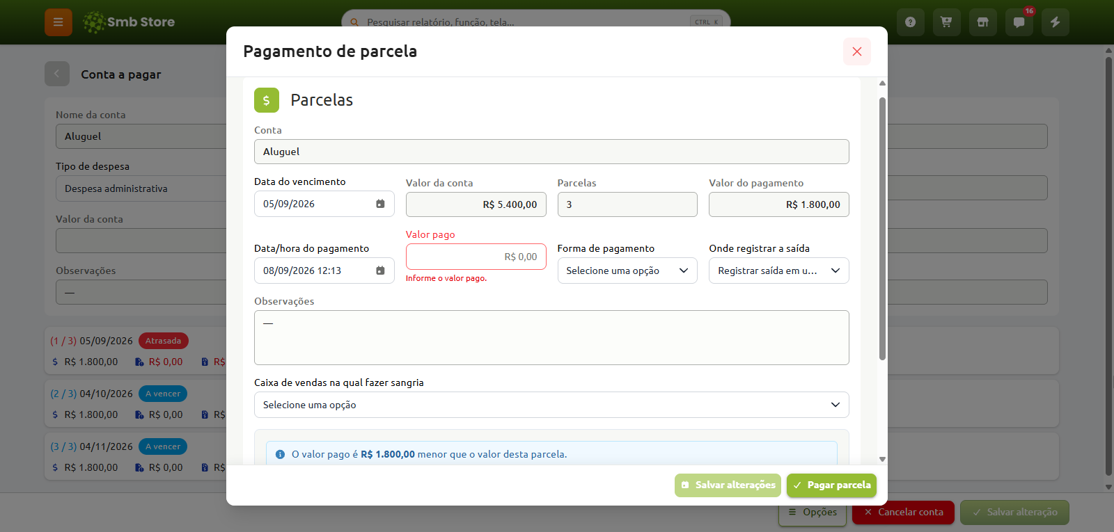Image resolution: width=1114 pixels, height=532 pixels.
Task: Open the Opções menu button
Action: click(813, 513)
